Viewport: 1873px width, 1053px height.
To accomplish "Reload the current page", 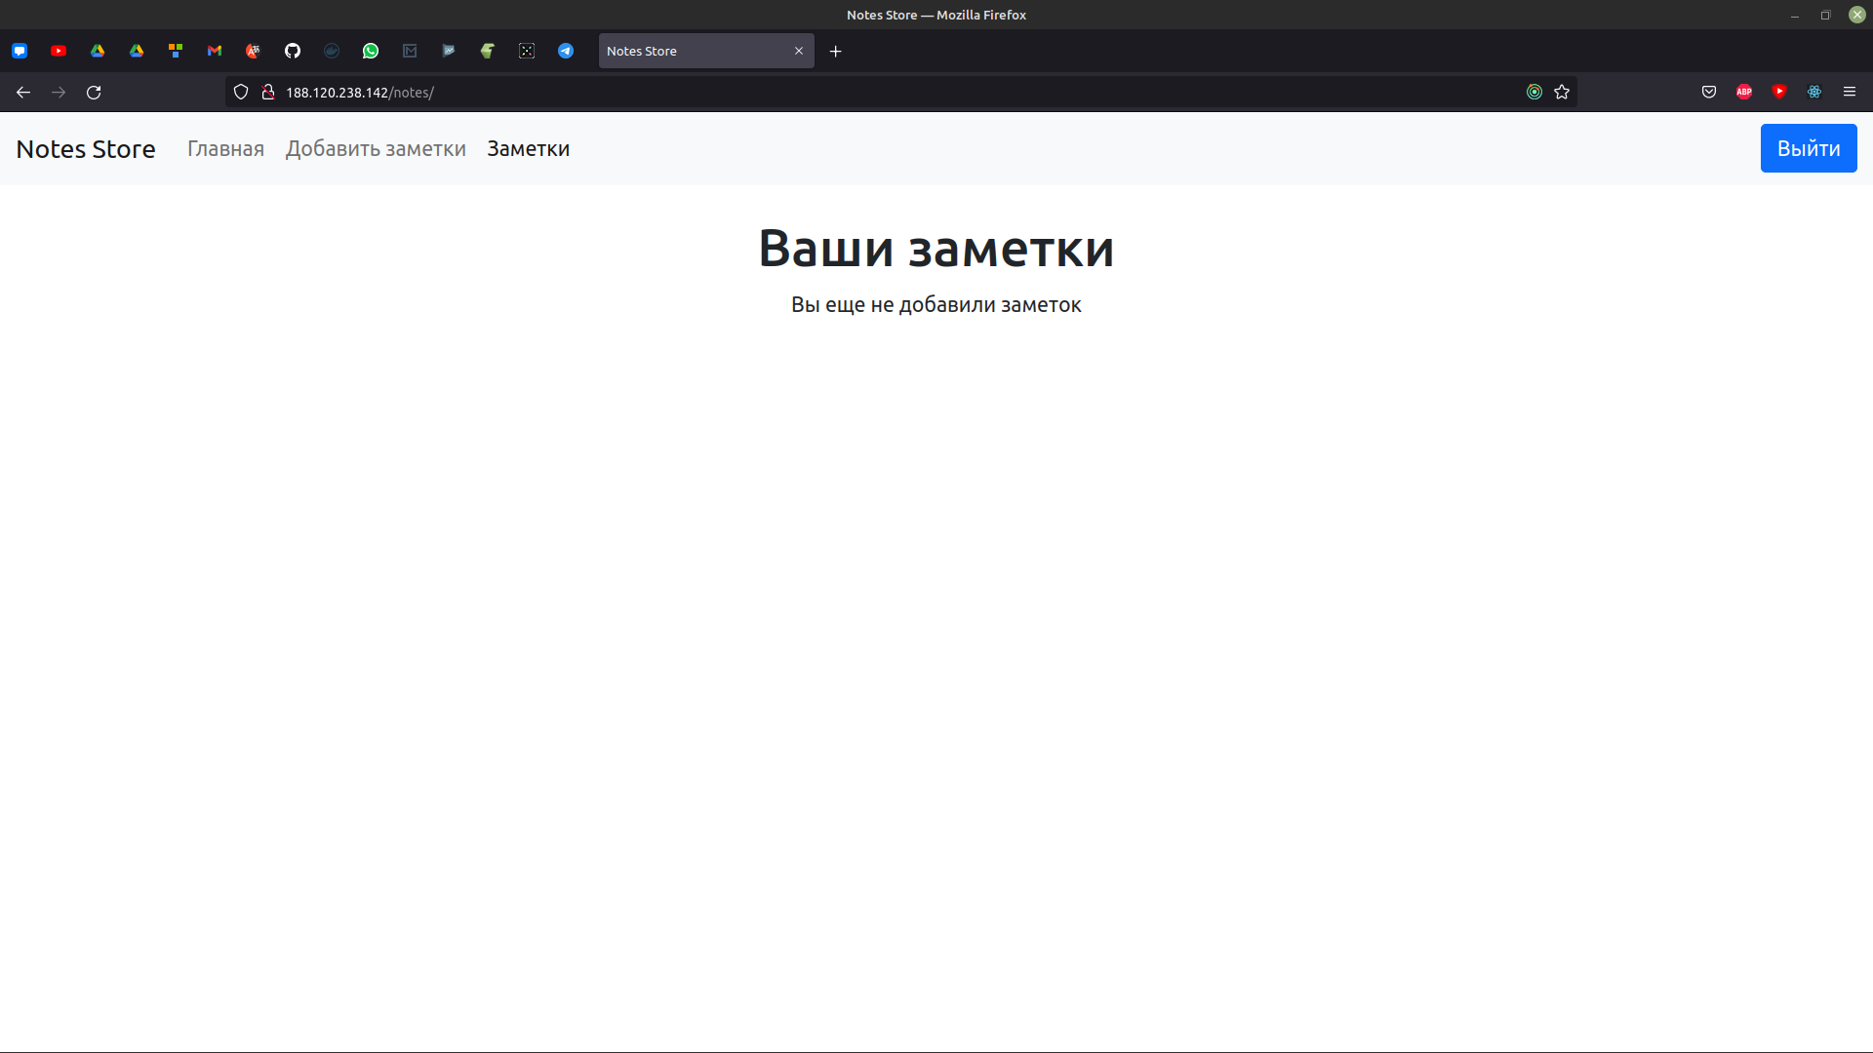I will click(94, 92).
